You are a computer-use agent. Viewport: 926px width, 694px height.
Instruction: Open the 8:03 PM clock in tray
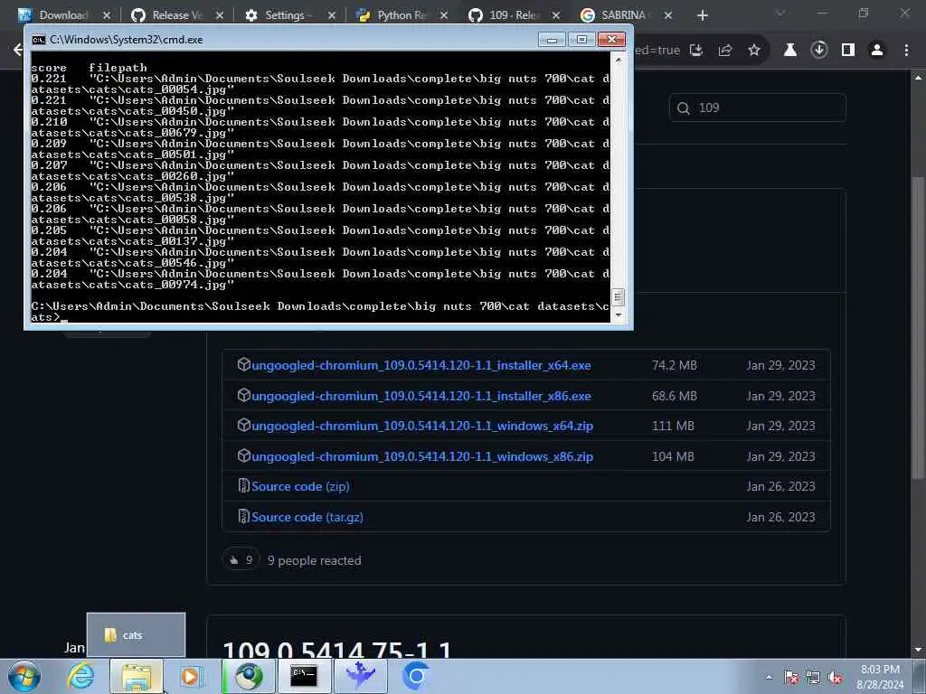(x=880, y=677)
